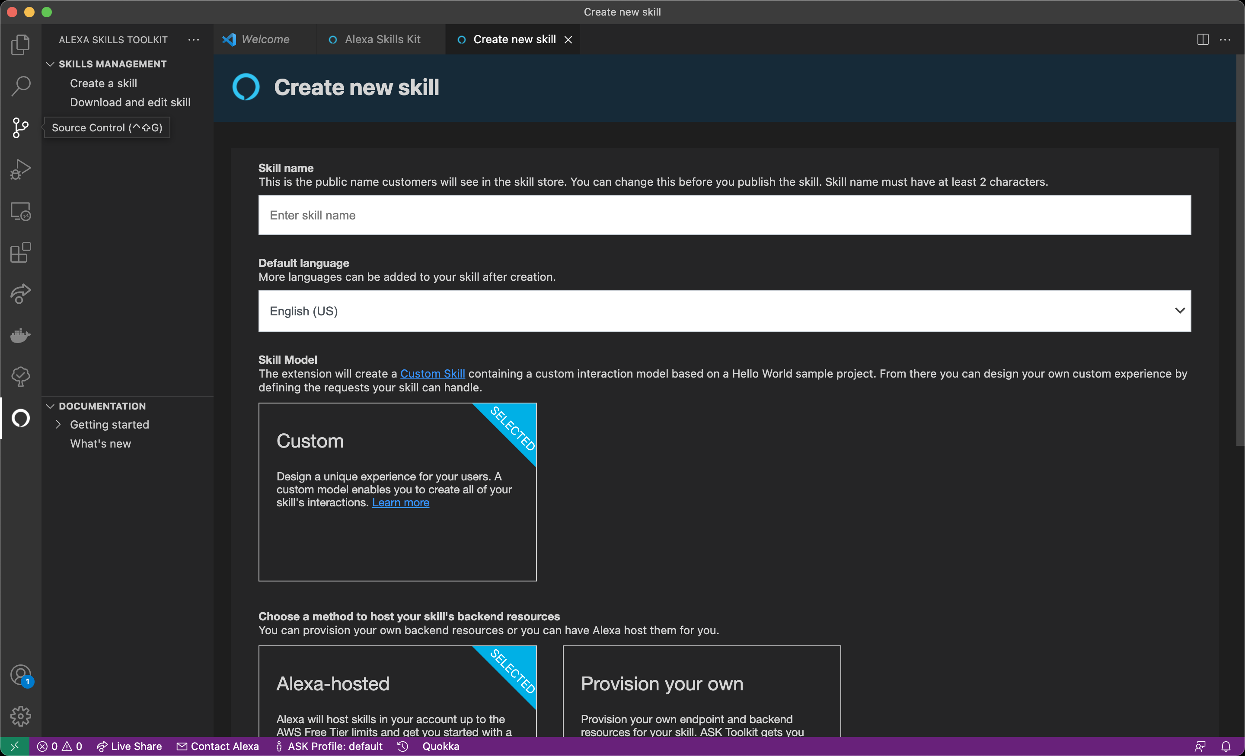Open the Default language dropdown
Viewport: 1245px width, 756px height.
point(724,311)
